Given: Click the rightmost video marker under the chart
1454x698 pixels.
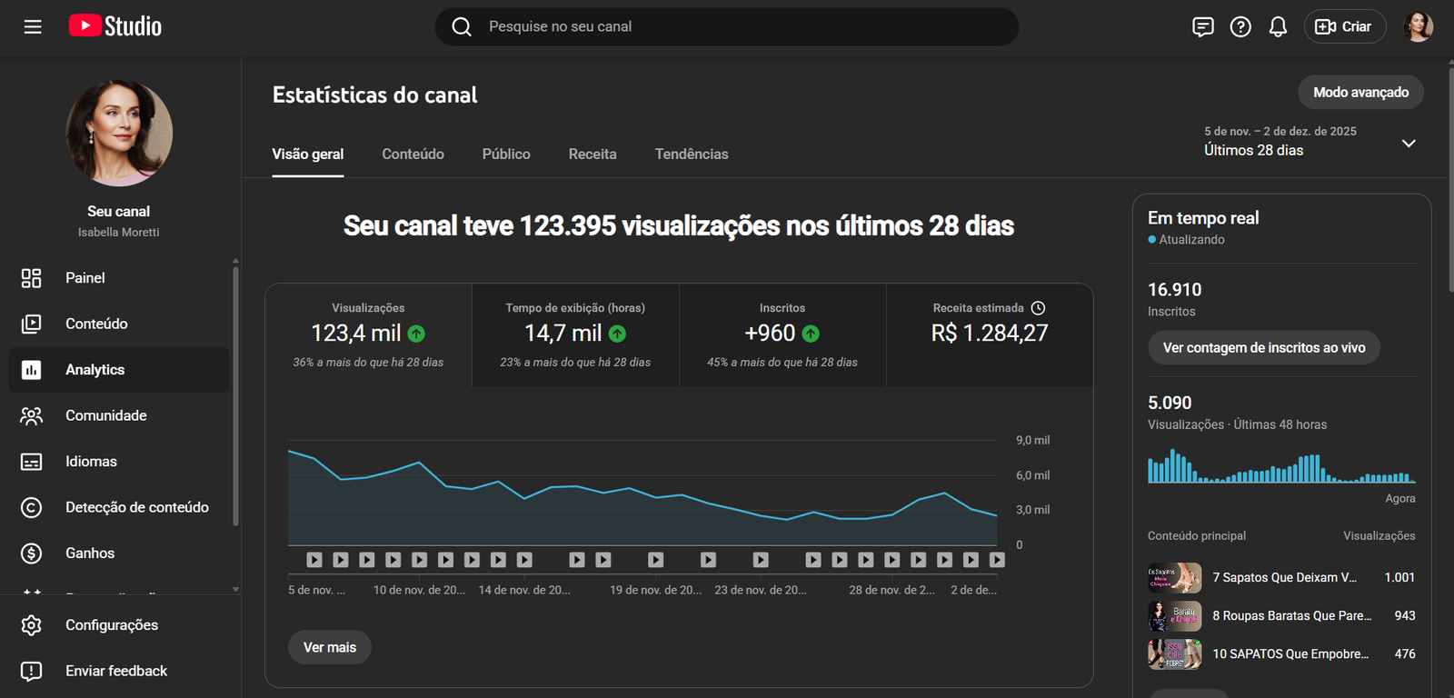Looking at the screenshot, I should [x=997, y=560].
